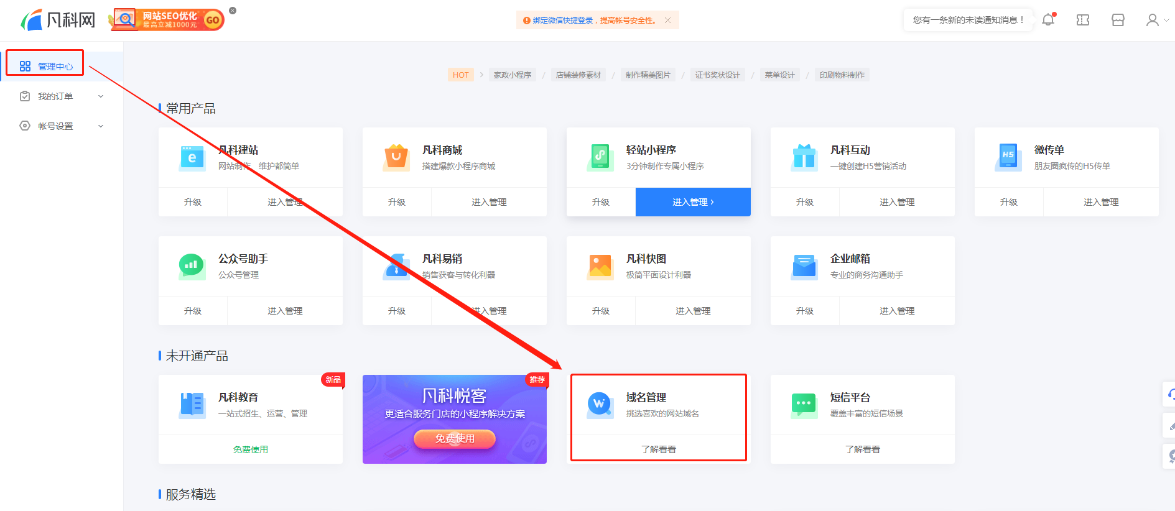Enter management for 凡科快图
This screenshot has width=1175, height=511.
pos(693,311)
